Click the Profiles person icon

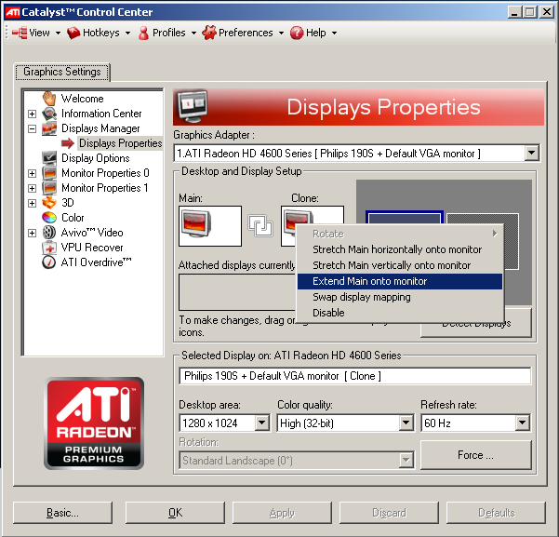point(143,33)
